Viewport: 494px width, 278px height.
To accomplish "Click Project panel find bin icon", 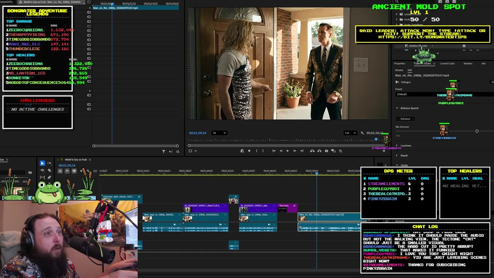I will pos(30,173).
